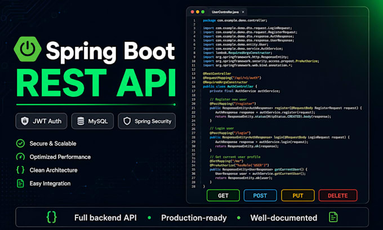Click the "// Register new user" comment
383x230 pixels.
pyautogui.click(x=228, y=99)
